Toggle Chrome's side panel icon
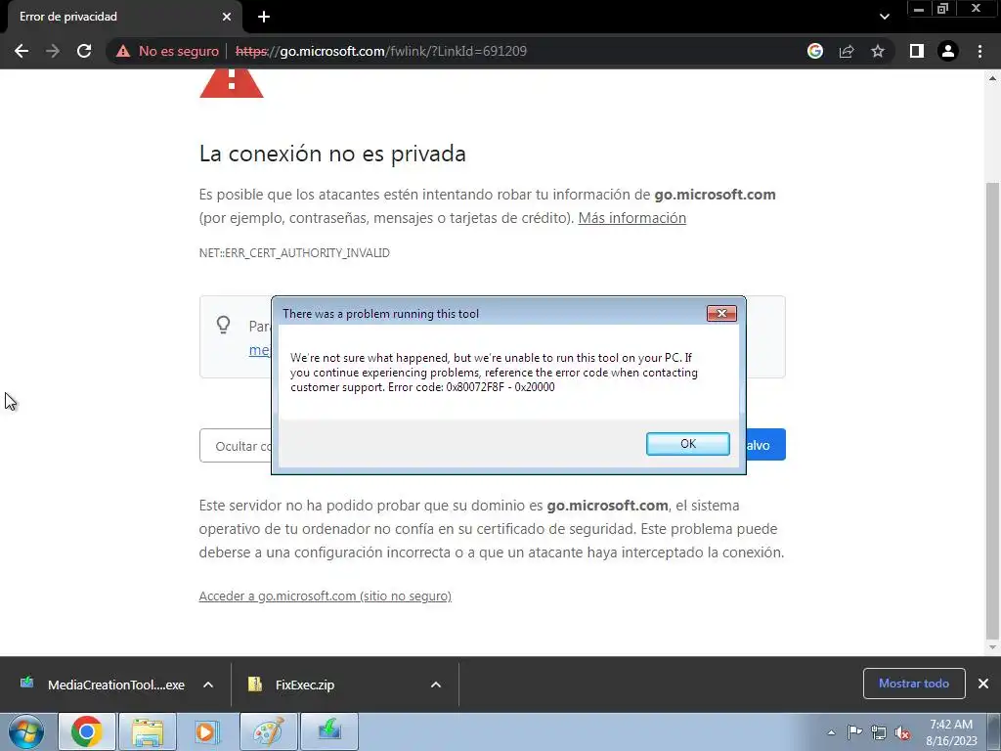This screenshot has height=751, width=1001. tap(917, 51)
